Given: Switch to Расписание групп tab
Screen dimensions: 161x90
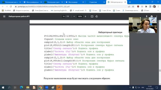Looking at the screenshot, I should coord(54,2).
